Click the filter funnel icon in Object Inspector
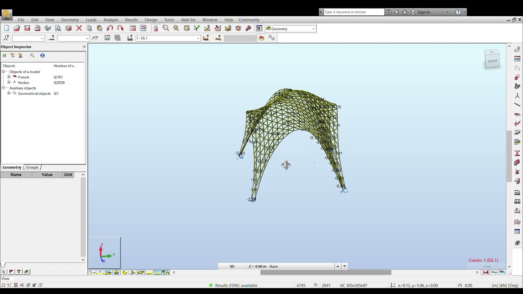 tap(12, 56)
